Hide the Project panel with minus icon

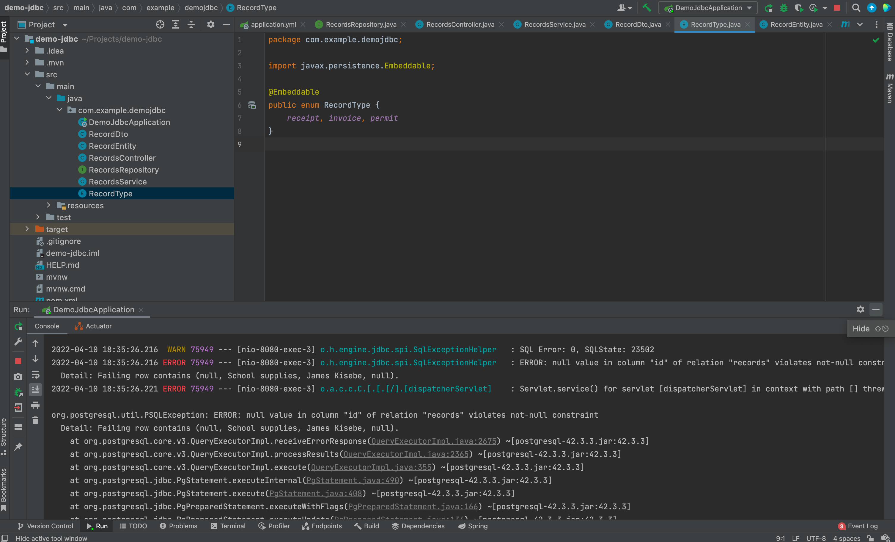226,24
